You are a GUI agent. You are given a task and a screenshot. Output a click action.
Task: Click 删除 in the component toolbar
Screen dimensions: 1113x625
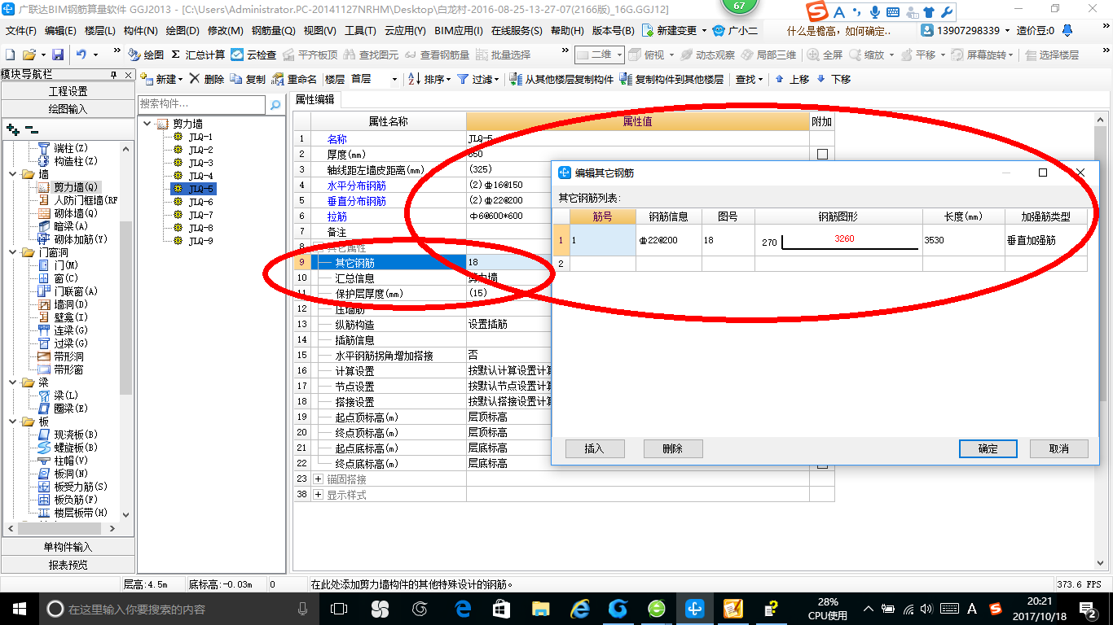(x=207, y=79)
